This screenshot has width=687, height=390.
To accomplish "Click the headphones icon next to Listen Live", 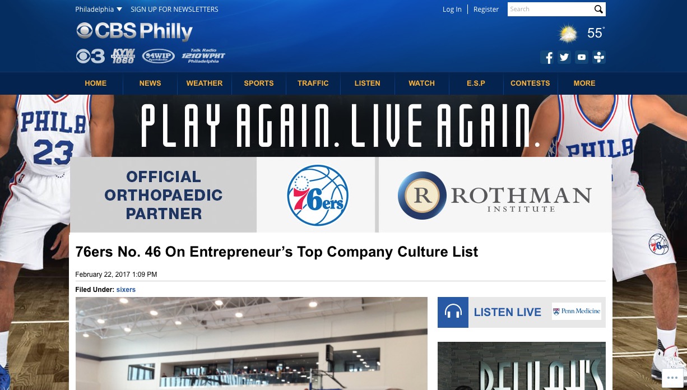I will coord(453,312).
